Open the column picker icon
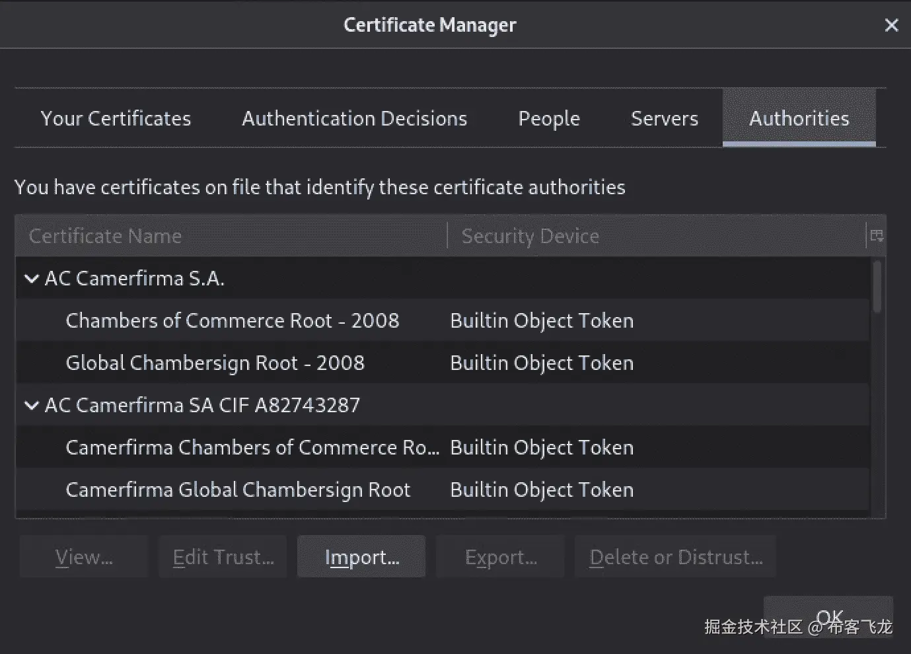 tap(877, 236)
